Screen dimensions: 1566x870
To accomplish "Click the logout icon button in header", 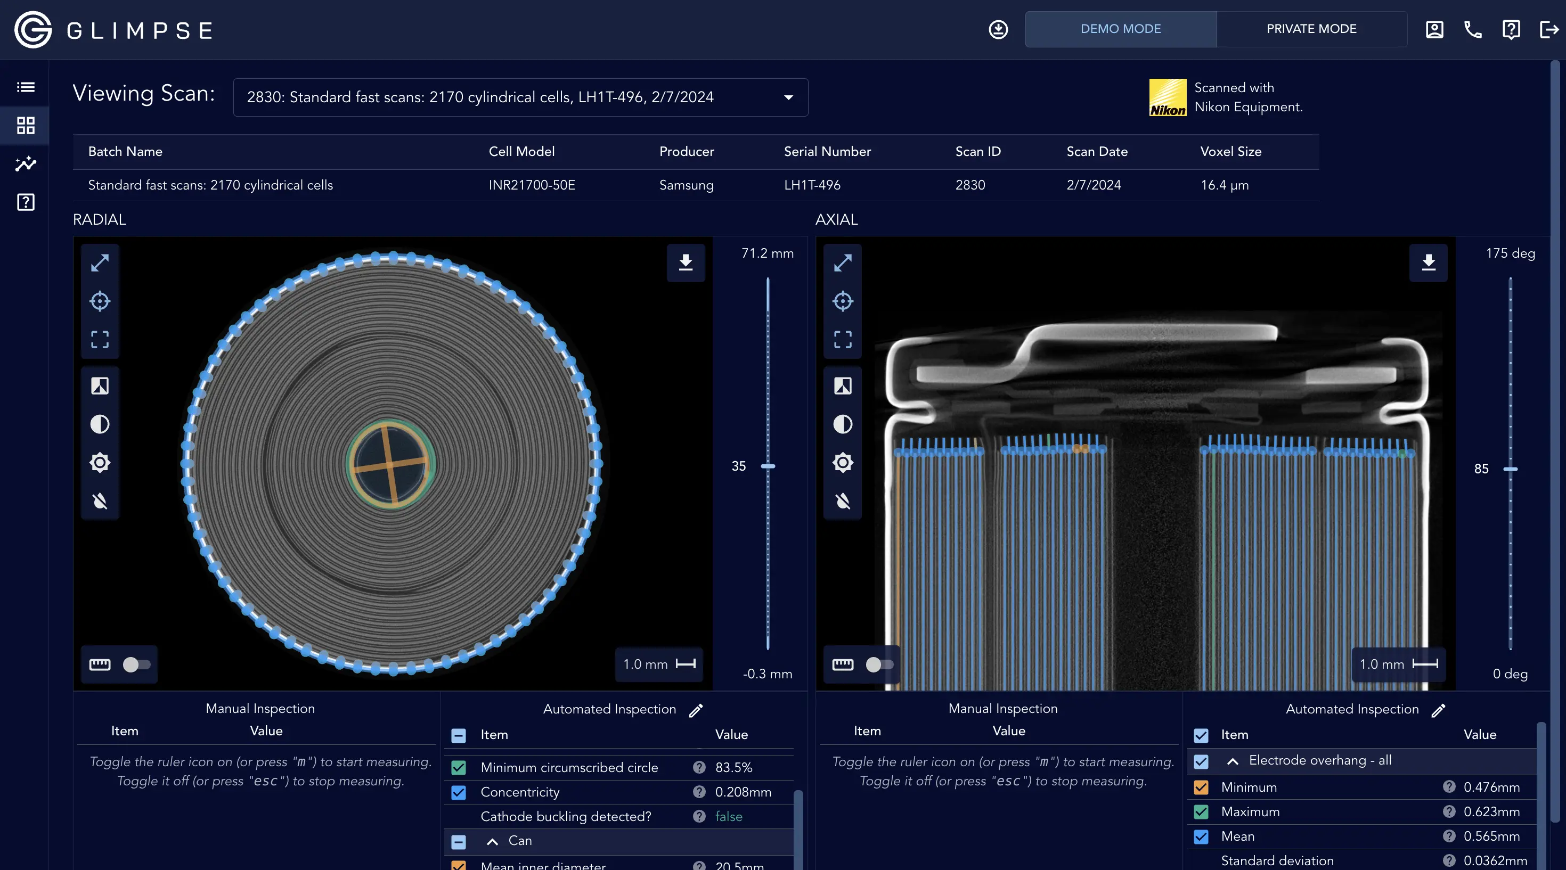I will point(1549,29).
